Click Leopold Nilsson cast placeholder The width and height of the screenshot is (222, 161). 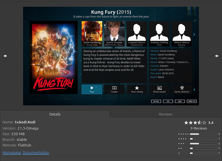(x=137, y=32)
